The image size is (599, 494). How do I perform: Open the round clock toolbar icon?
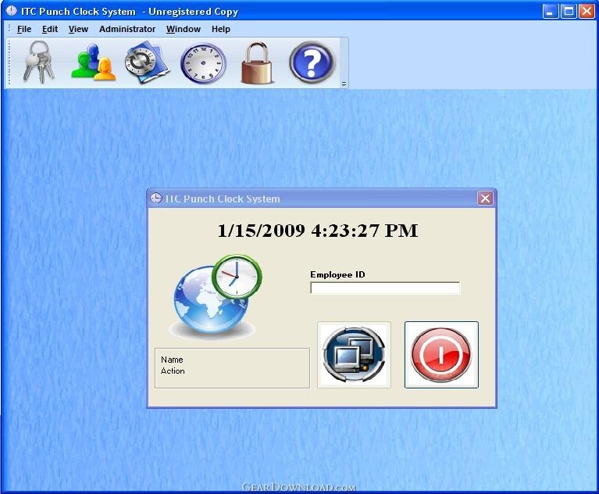[x=203, y=63]
